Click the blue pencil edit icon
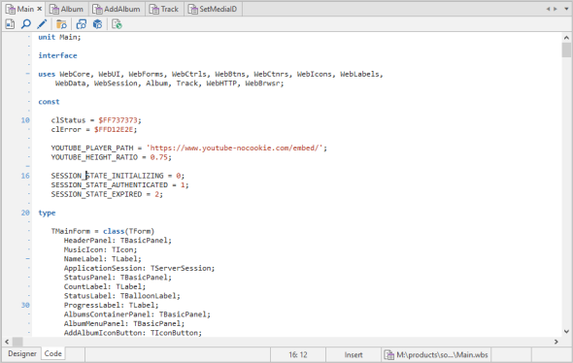Screen dimensions: 573x363 [42, 24]
